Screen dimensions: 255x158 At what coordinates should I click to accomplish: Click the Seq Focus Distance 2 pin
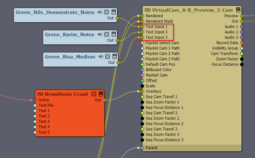point(142,124)
